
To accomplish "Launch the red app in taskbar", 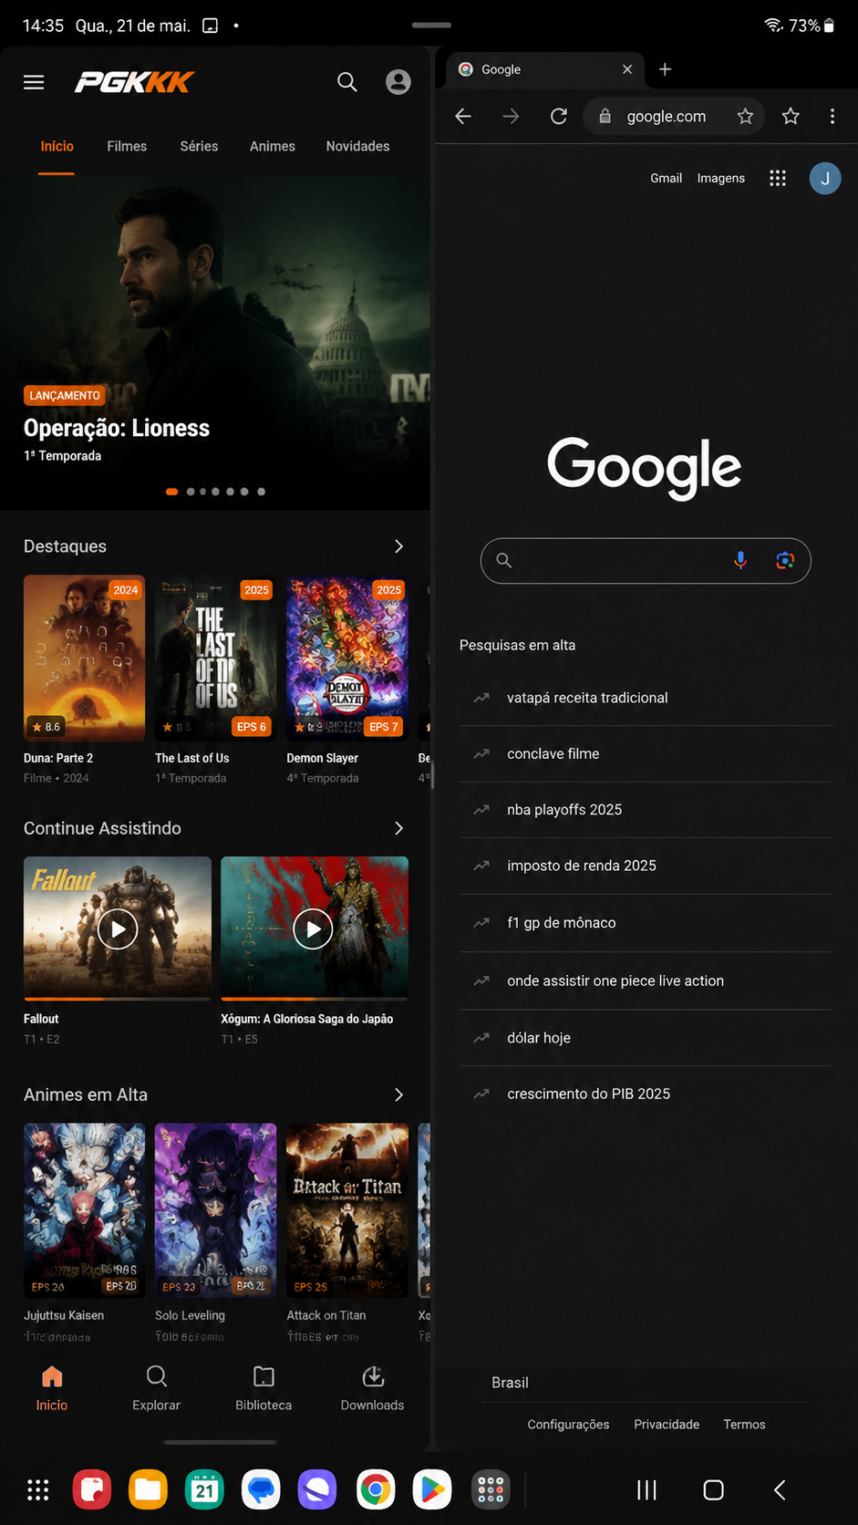I will coord(92,1490).
